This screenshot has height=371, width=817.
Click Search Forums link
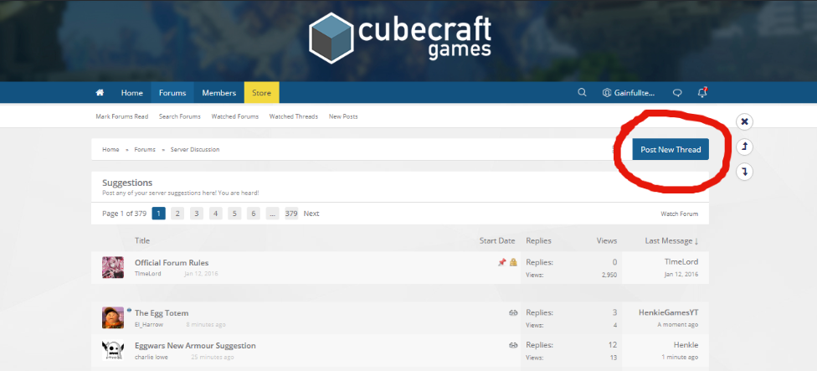[180, 116]
